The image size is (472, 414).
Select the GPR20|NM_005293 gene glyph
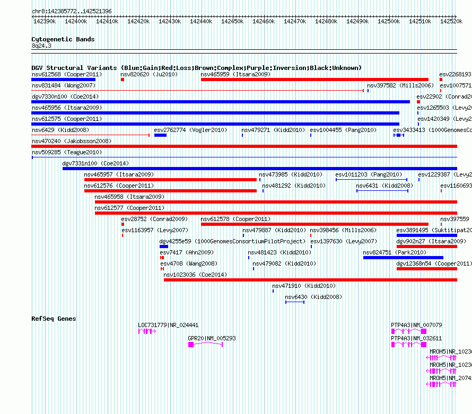206,345
